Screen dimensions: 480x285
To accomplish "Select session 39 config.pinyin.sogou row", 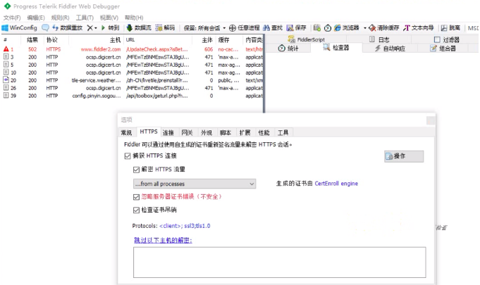I will [x=133, y=96].
